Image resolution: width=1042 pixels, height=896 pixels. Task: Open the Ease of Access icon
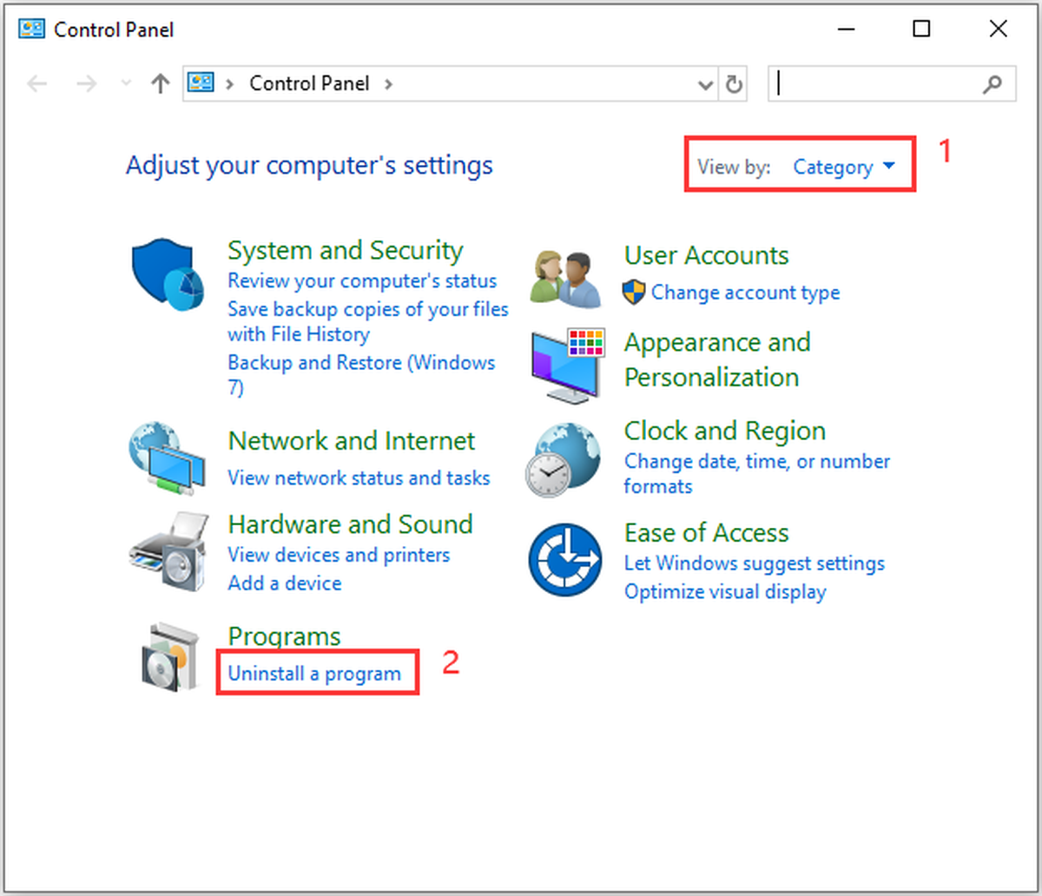pyautogui.click(x=565, y=559)
